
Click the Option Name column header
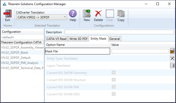(x=77, y=45)
